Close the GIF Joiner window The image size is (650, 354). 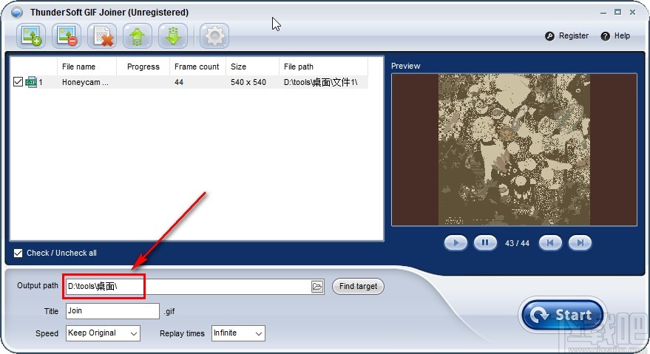[x=632, y=13]
